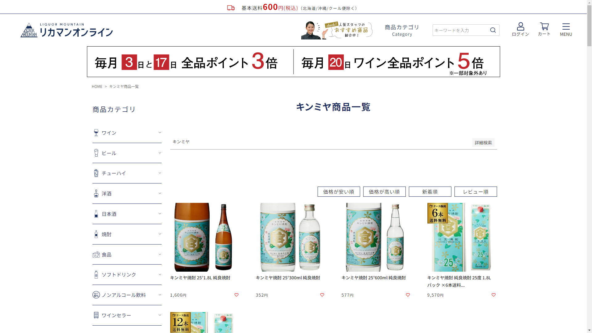
Task: Expand the 食品 category chevron
Action: point(160,254)
